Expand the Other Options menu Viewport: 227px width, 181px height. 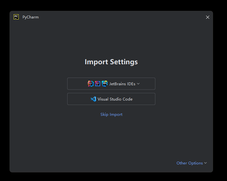pos(191,163)
